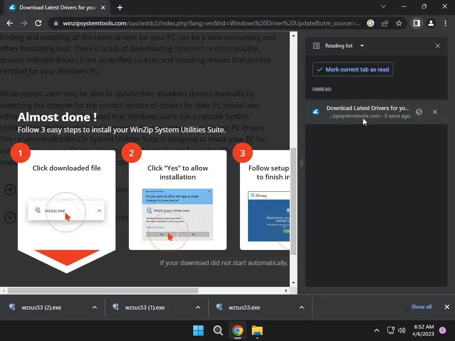Viewport: 455px width, 341px height.
Task: Click the page scroll down arrow
Action: (x=293, y=283)
